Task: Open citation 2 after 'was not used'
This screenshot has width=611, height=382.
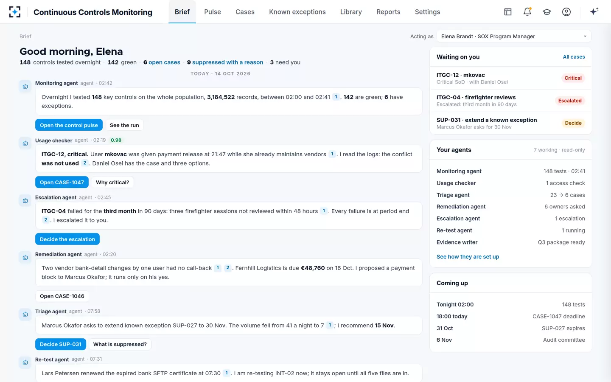Action: click(85, 163)
